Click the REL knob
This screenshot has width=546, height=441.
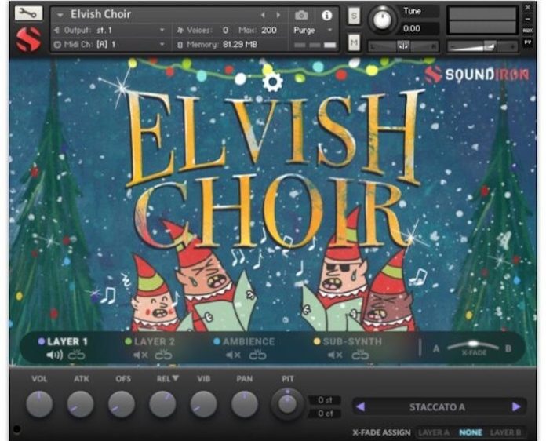tap(162, 404)
